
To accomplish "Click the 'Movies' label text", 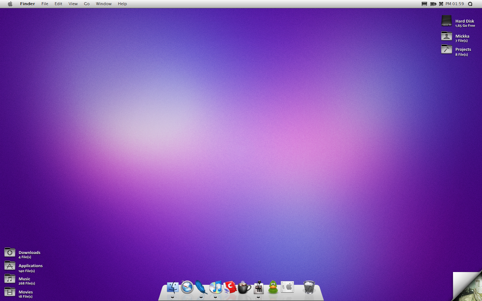I will 26,292.
